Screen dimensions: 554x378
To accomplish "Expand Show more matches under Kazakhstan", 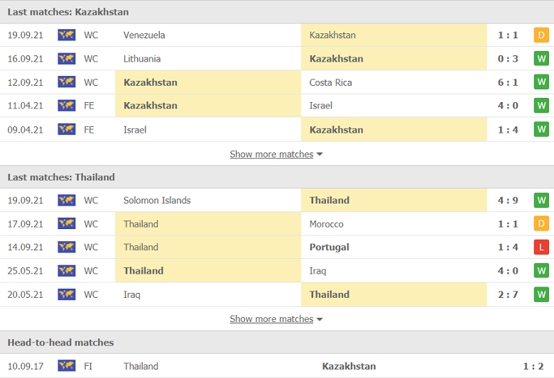I will (271, 154).
